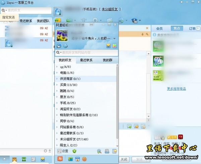Image resolution: width=201 pixels, height=164 pixels.
Task: Click the find friends magnifier icon
Action: (99, 151)
